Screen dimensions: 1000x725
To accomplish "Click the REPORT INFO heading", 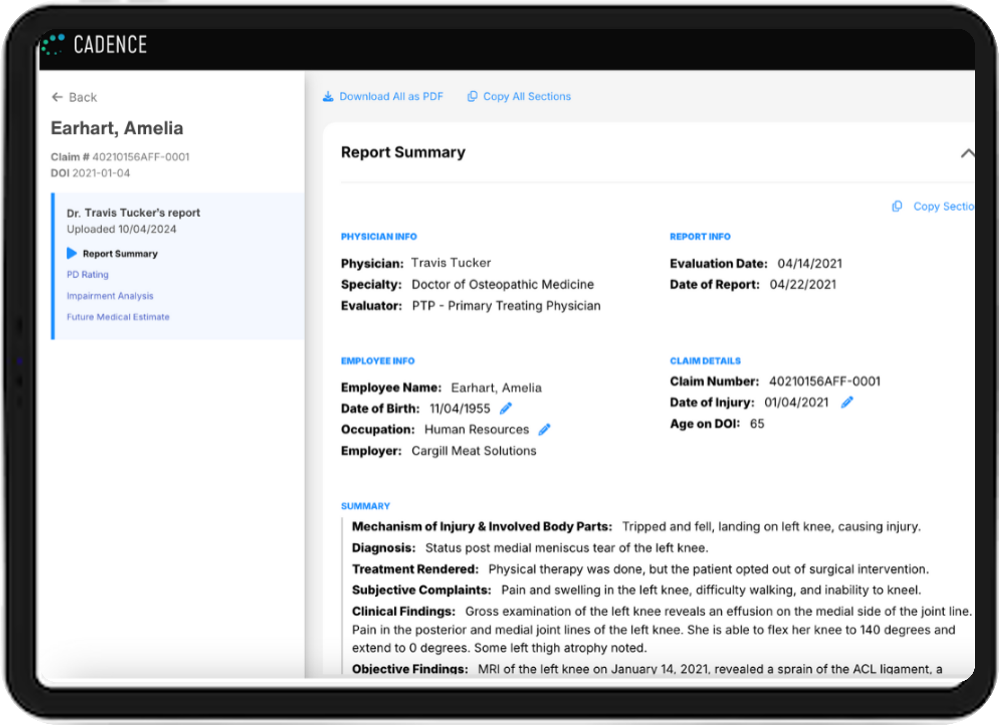I will 700,236.
